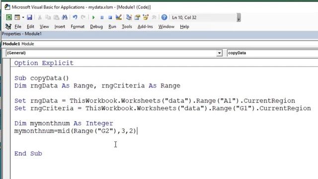Image resolution: width=318 pixels, height=179 pixels.
Task: Open Find with the binoculars icon
Action: [65, 17]
